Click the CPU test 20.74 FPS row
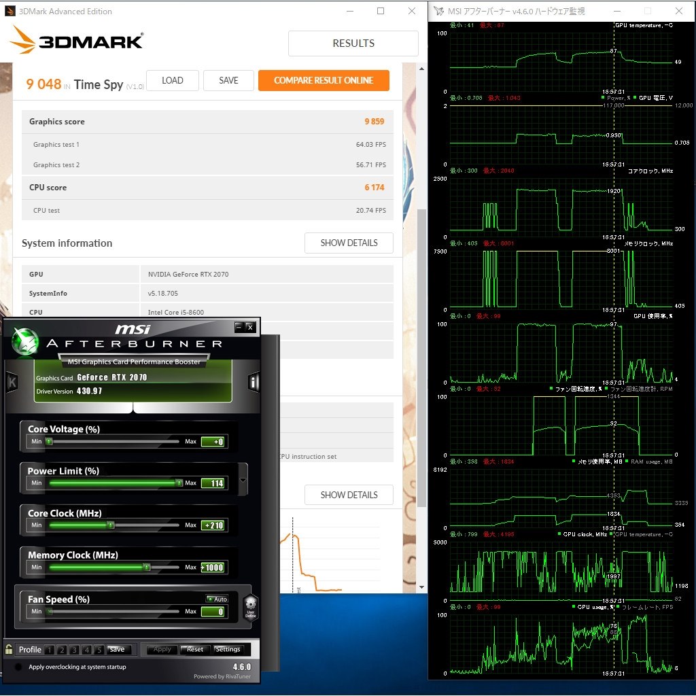Viewport: 696px width, 696px height. point(207,211)
